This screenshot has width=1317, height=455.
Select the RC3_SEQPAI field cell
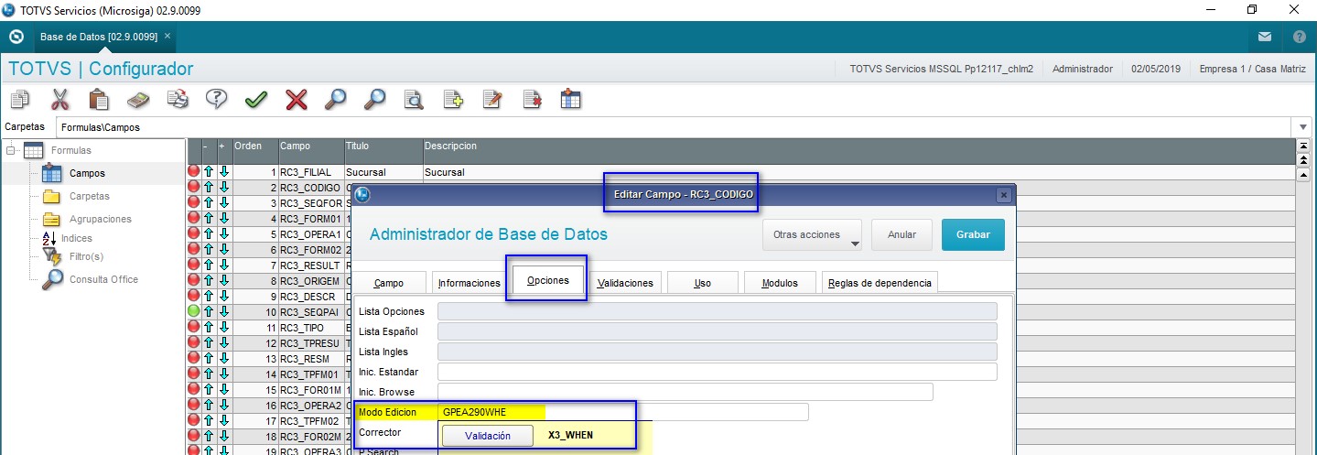(x=310, y=311)
